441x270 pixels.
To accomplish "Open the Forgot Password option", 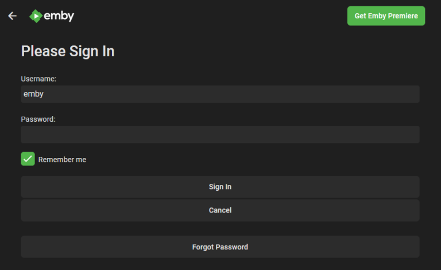I will point(220,247).
